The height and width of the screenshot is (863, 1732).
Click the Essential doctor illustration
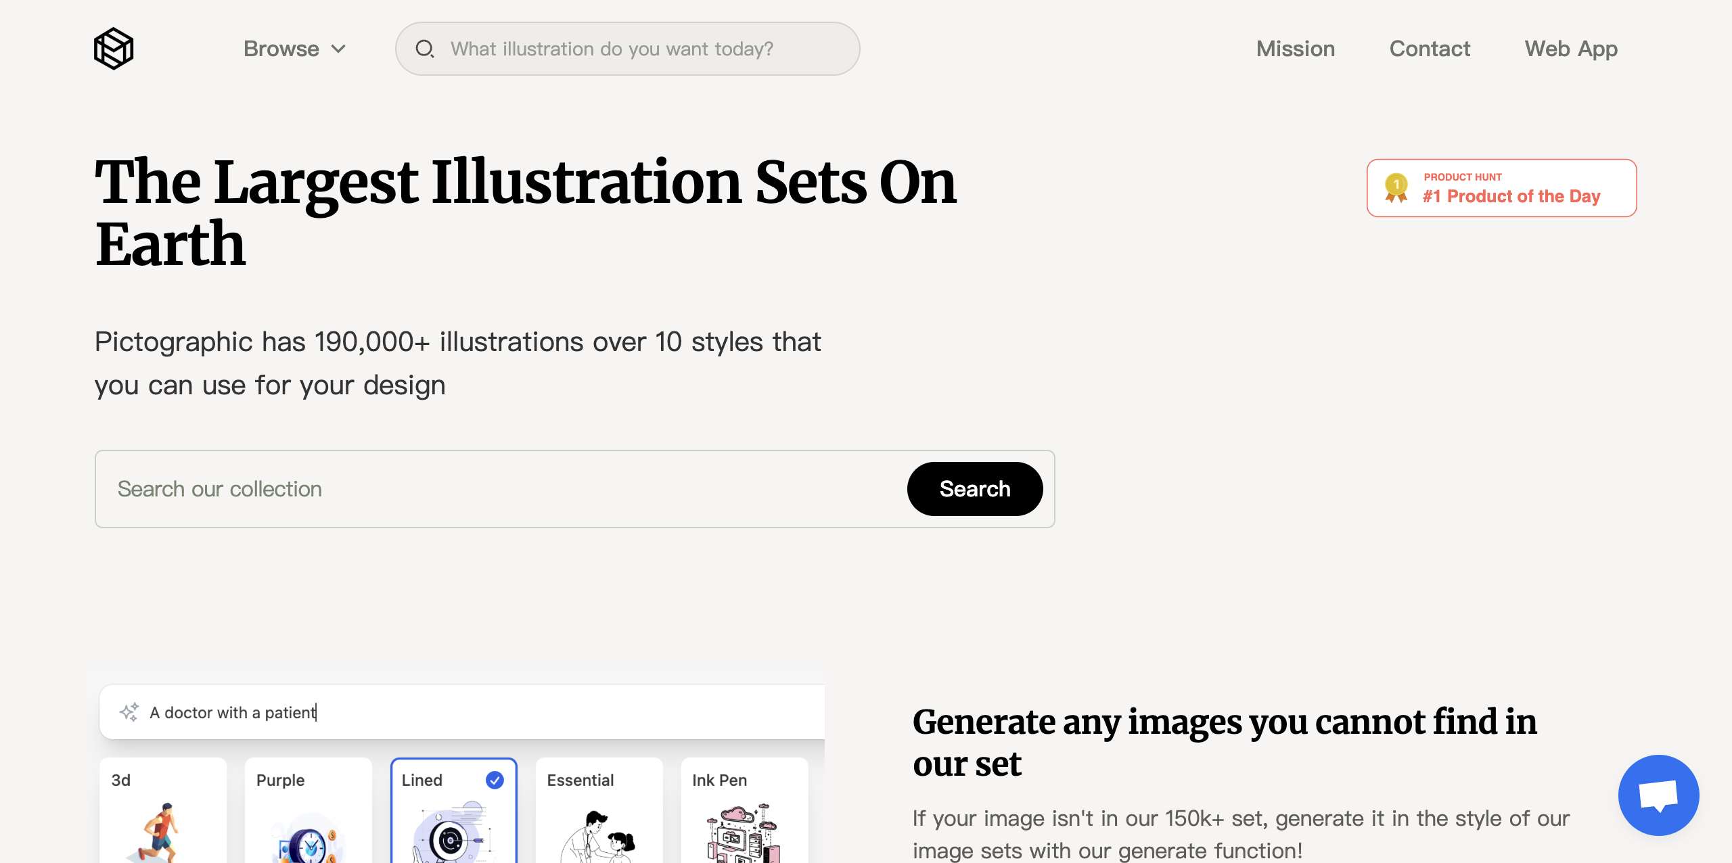pos(597,837)
